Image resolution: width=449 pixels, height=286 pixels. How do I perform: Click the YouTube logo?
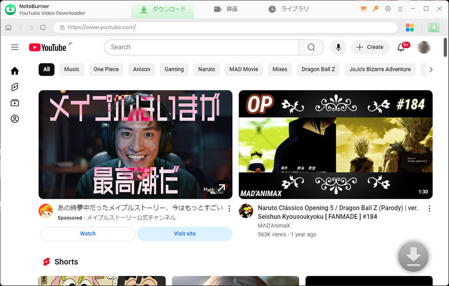pos(48,48)
